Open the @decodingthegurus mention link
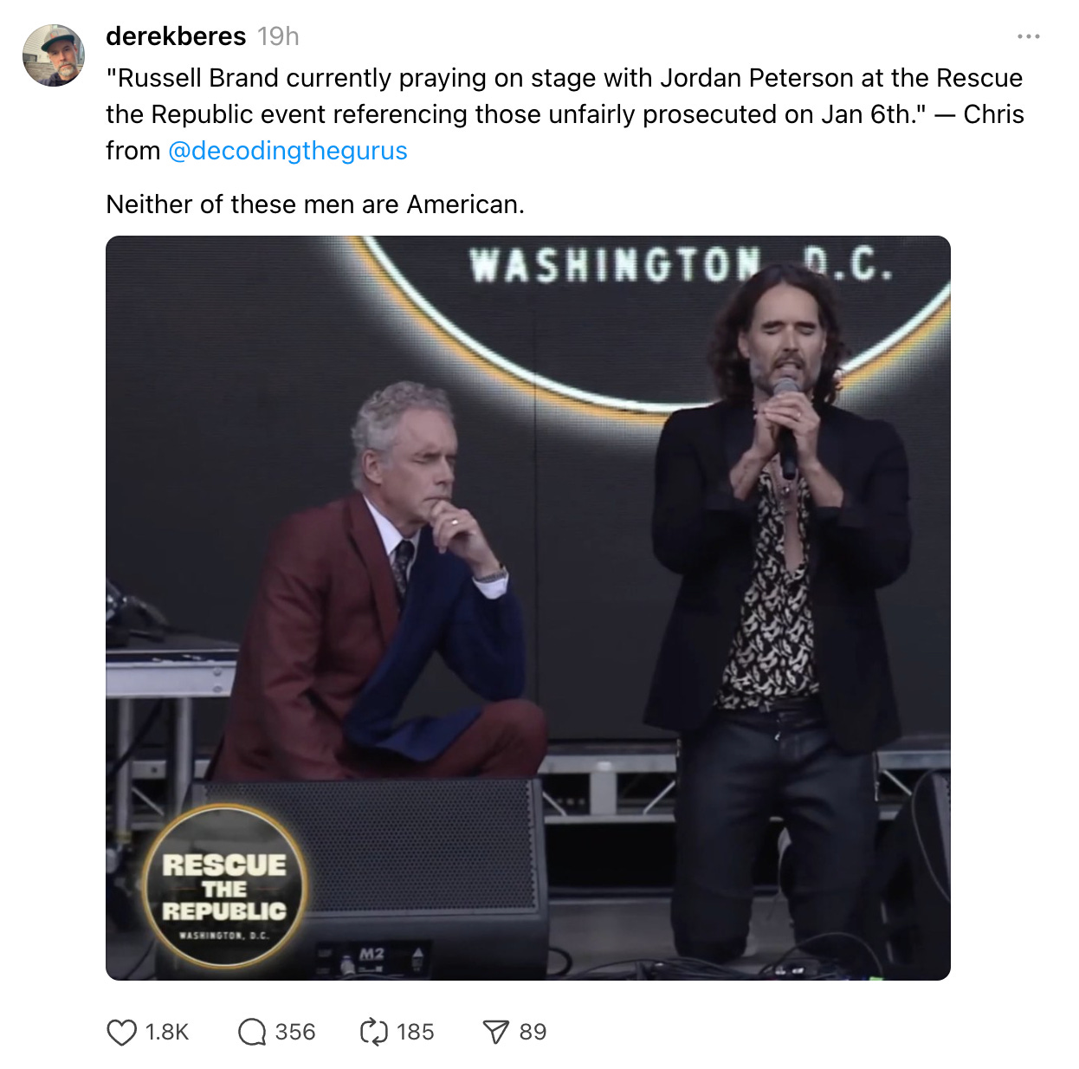 [x=288, y=151]
